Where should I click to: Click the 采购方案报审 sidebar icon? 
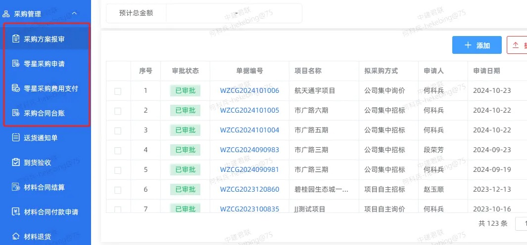[16, 39]
